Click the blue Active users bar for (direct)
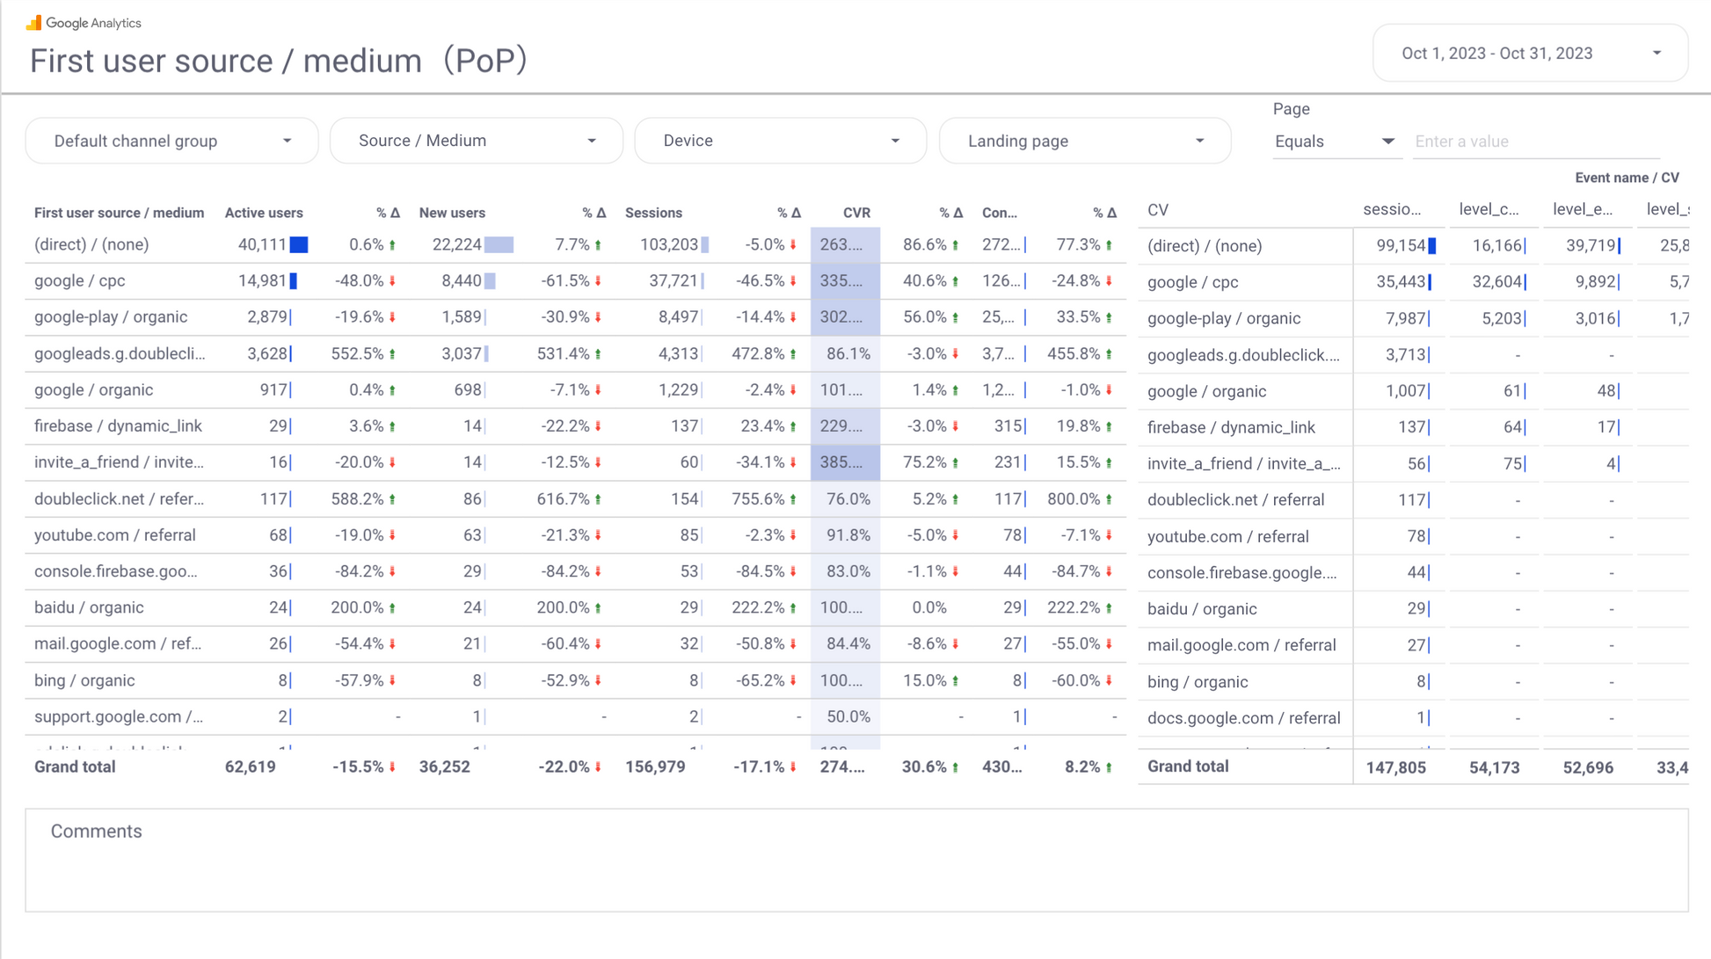Image resolution: width=1711 pixels, height=959 pixels. 299,244
